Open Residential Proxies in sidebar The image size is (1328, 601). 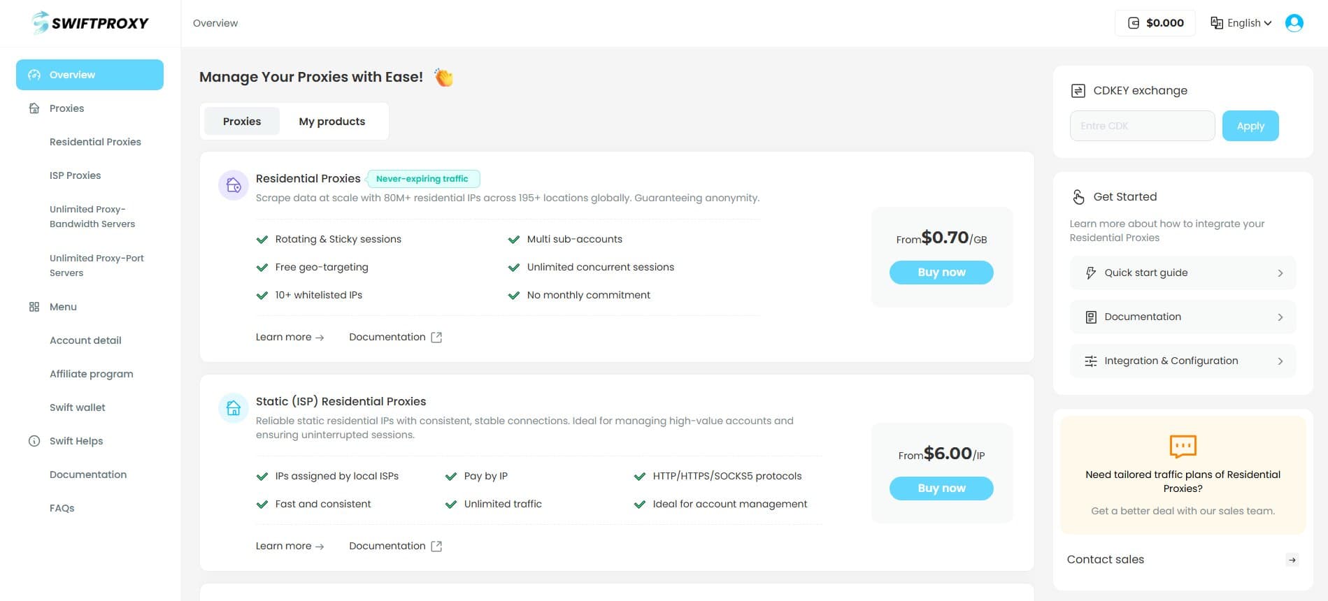pyautogui.click(x=95, y=142)
